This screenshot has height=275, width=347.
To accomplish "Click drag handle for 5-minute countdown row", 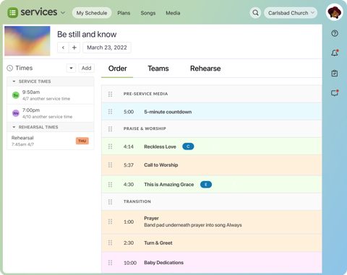I will (110, 112).
